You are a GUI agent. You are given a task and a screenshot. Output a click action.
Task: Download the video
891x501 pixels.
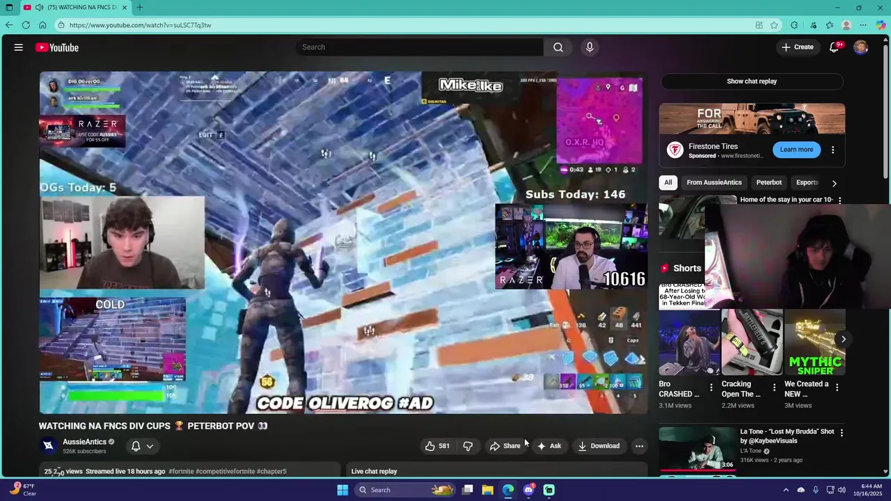click(x=599, y=446)
